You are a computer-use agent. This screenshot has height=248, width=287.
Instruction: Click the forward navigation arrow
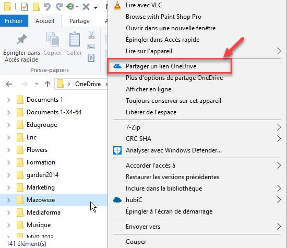click(24, 84)
